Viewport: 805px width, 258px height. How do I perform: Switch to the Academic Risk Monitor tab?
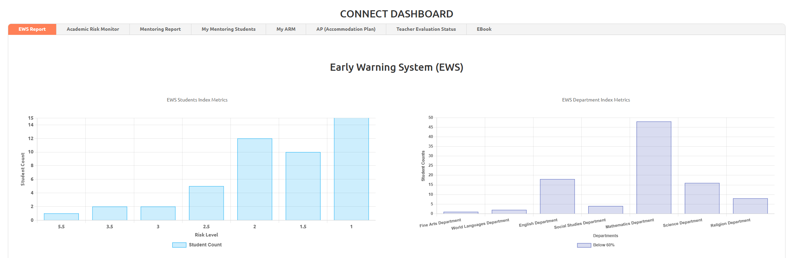point(93,29)
